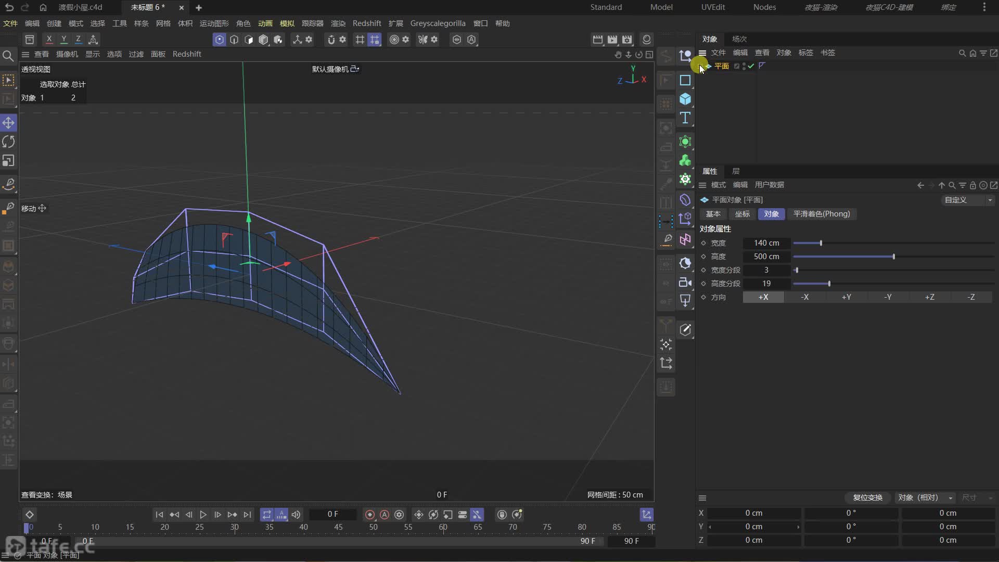This screenshot has width=999, height=562.
Task: Set direction to -X
Action: 805,297
